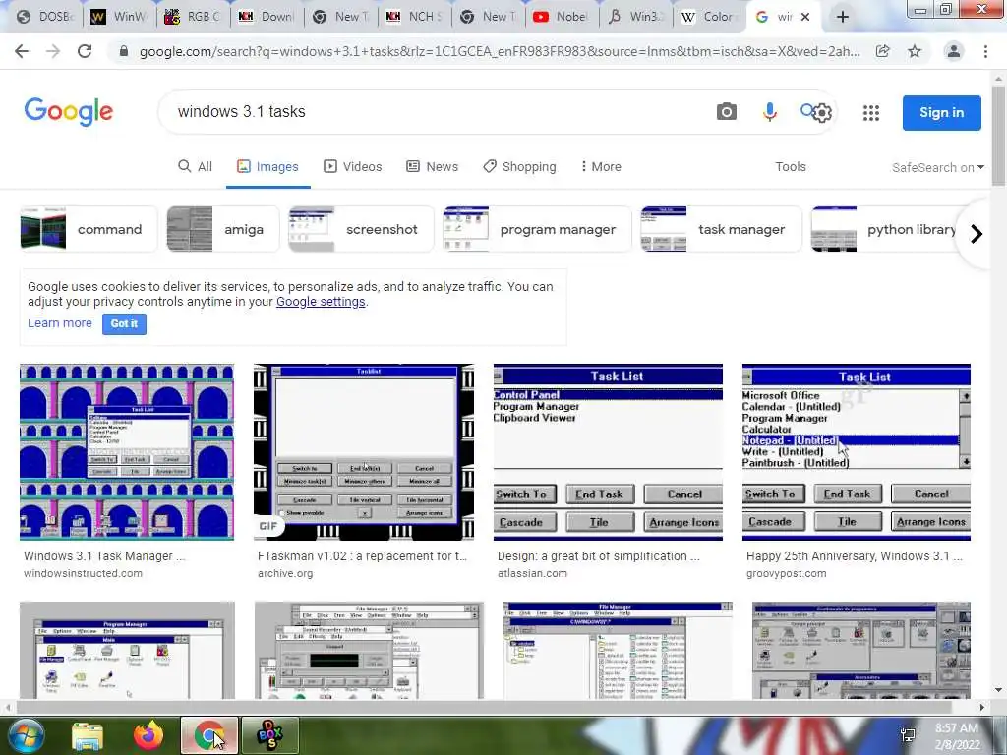The image size is (1007, 755).
Task: Click the Chrome taskbar icon
Action: pos(208,735)
